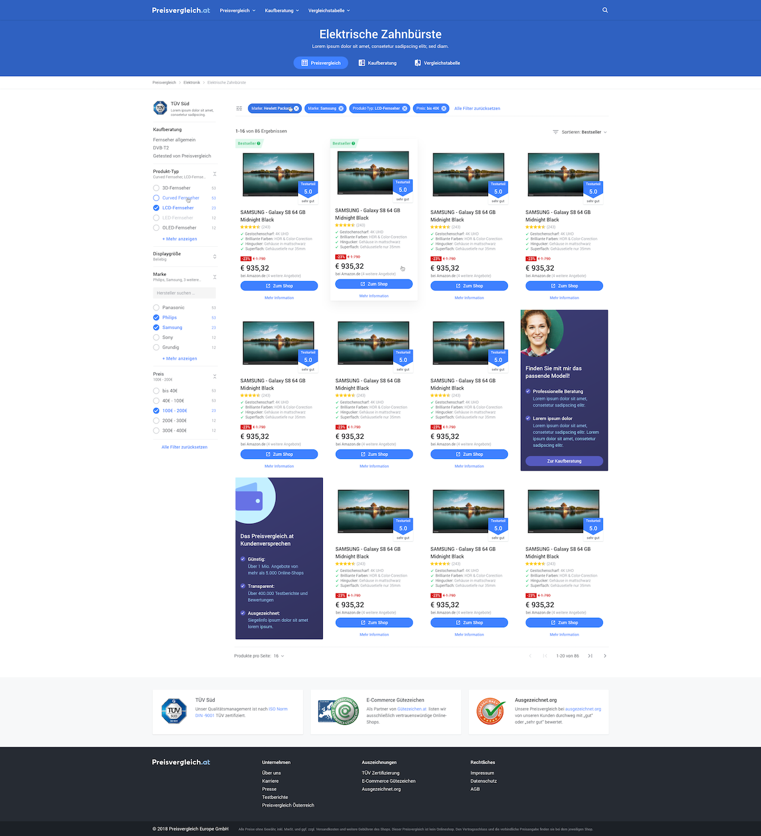
Task: Check the 'bis 40€' price checkbox
Action: (x=156, y=391)
